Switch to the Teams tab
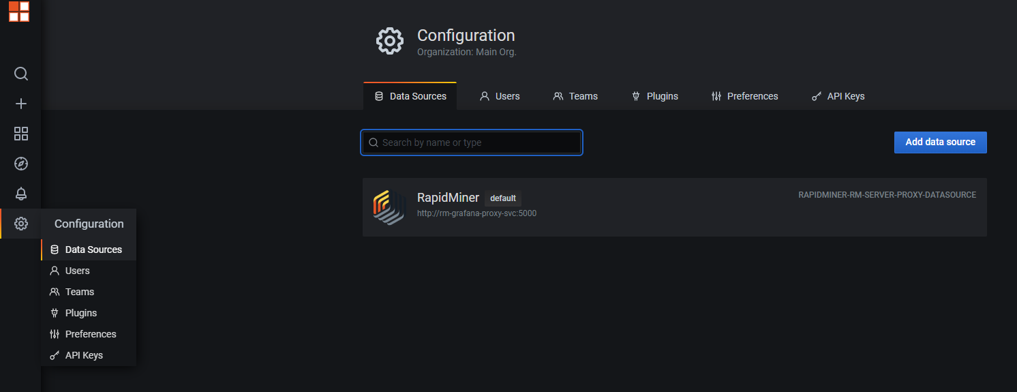Screen dimensions: 1017x392 575,96
